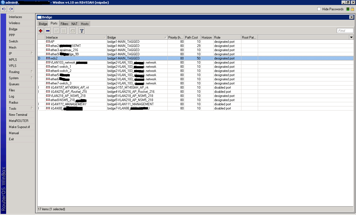The width and height of the screenshot is (356, 215).
Task: Open the Manual menu item
Action: [x=21, y=133]
